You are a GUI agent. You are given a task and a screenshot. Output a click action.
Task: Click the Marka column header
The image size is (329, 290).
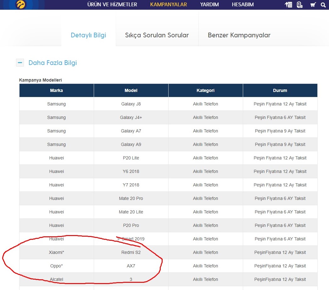click(x=56, y=90)
